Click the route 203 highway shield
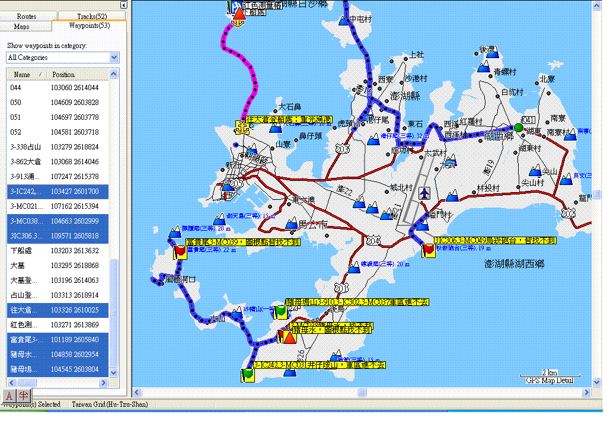The height and width of the screenshot is (440, 607). 342,148
